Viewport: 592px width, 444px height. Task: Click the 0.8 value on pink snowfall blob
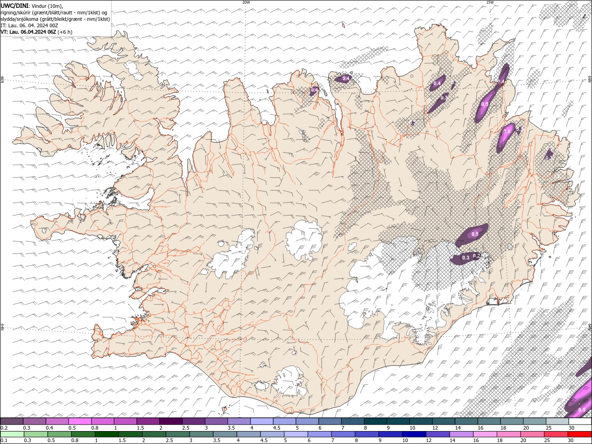(x=506, y=132)
